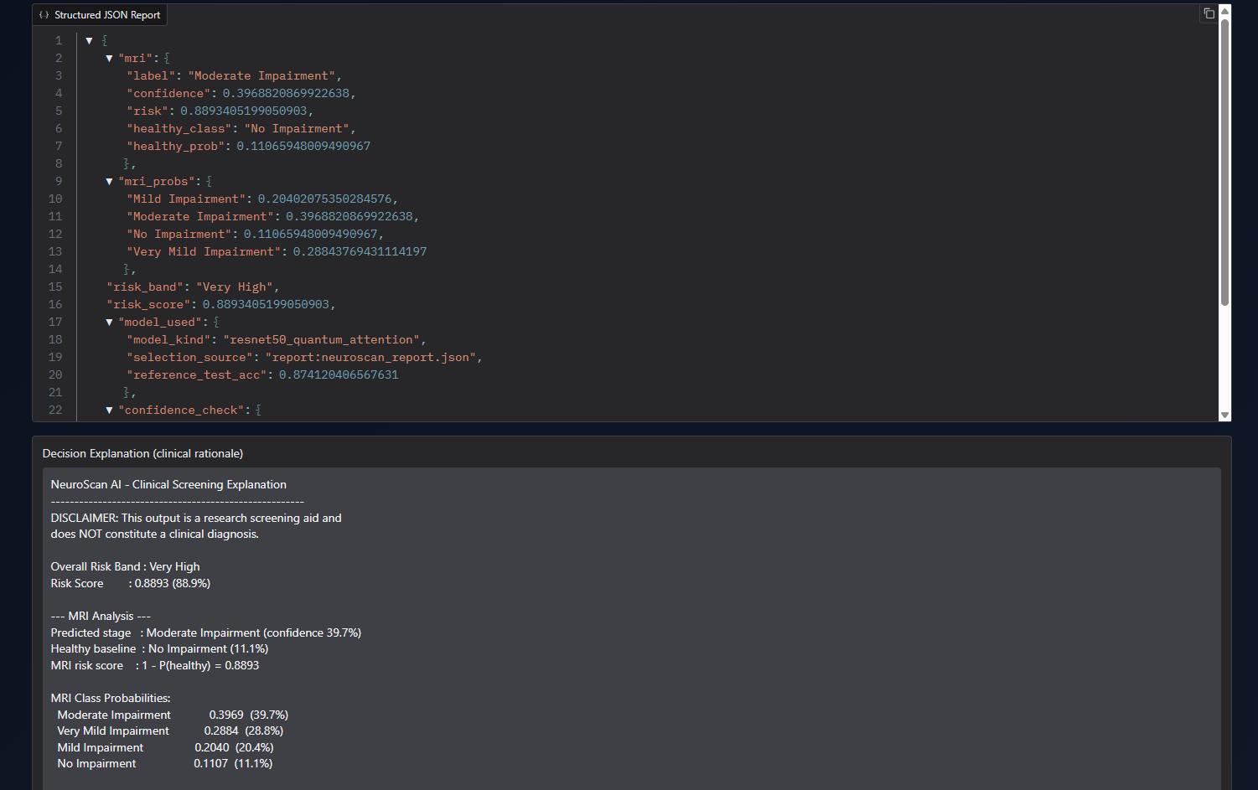1258x790 pixels.
Task: Collapse the "model_used" JSON node
Action: pos(109,322)
